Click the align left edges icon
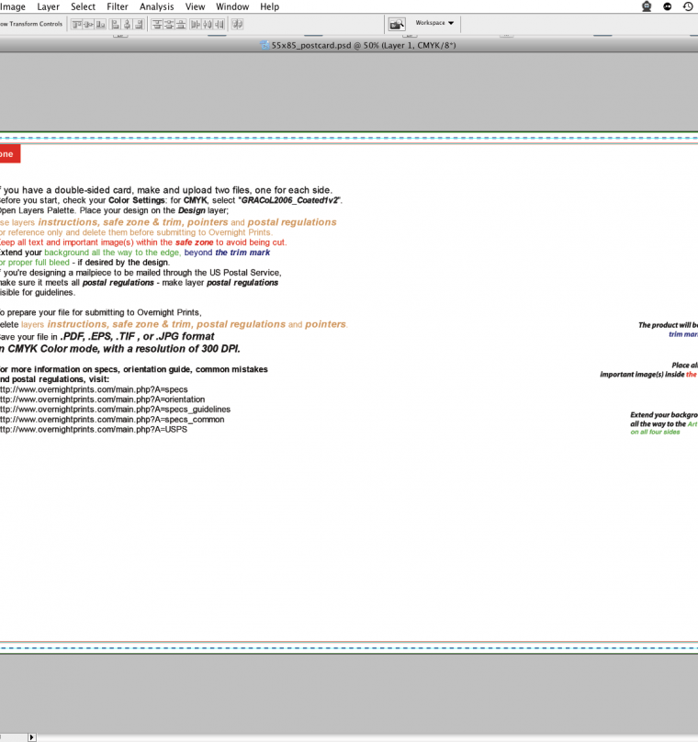This screenshot has height=742, width=698. pos(115,24)
